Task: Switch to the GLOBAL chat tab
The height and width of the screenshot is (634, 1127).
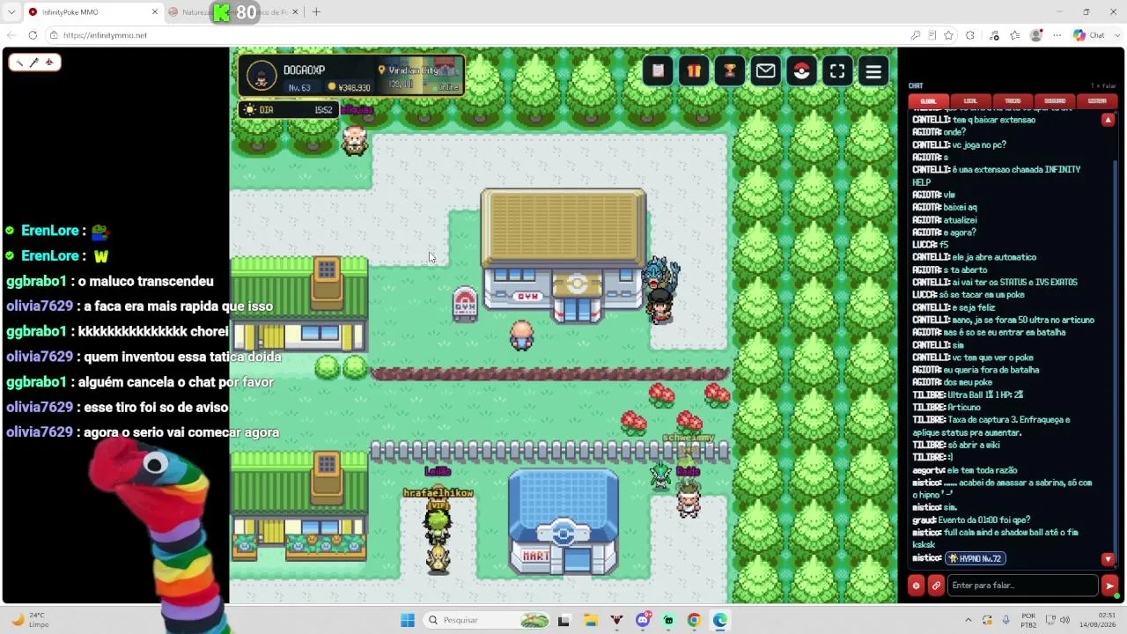Action: tap(929, 100)
